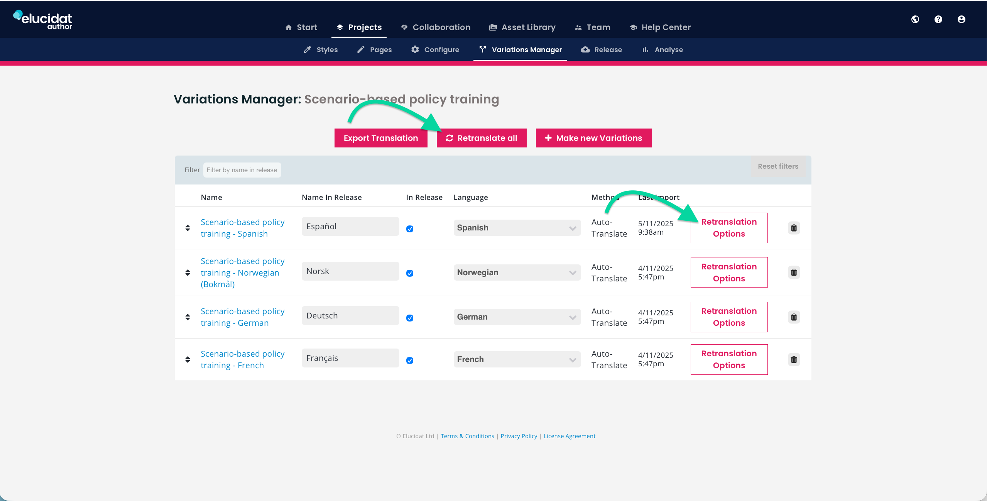This screenshot has height=501, width=987.
Task: Click the Retranslate all button
Action: click(x=482, y=138)
